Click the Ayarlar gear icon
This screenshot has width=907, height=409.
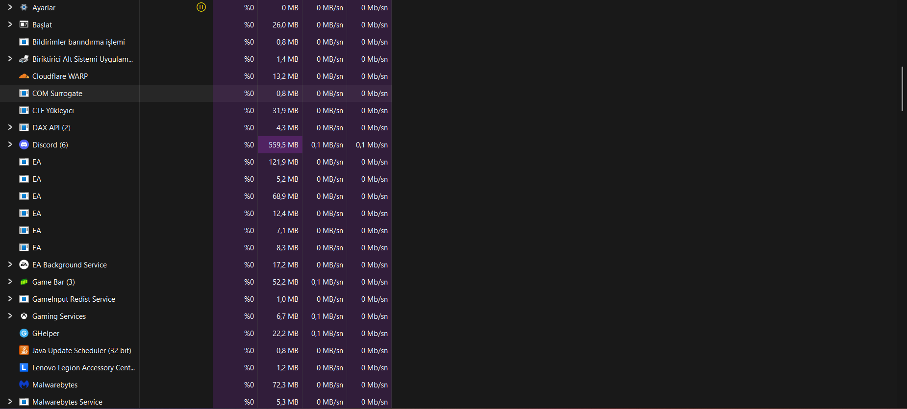click(24, 7)
